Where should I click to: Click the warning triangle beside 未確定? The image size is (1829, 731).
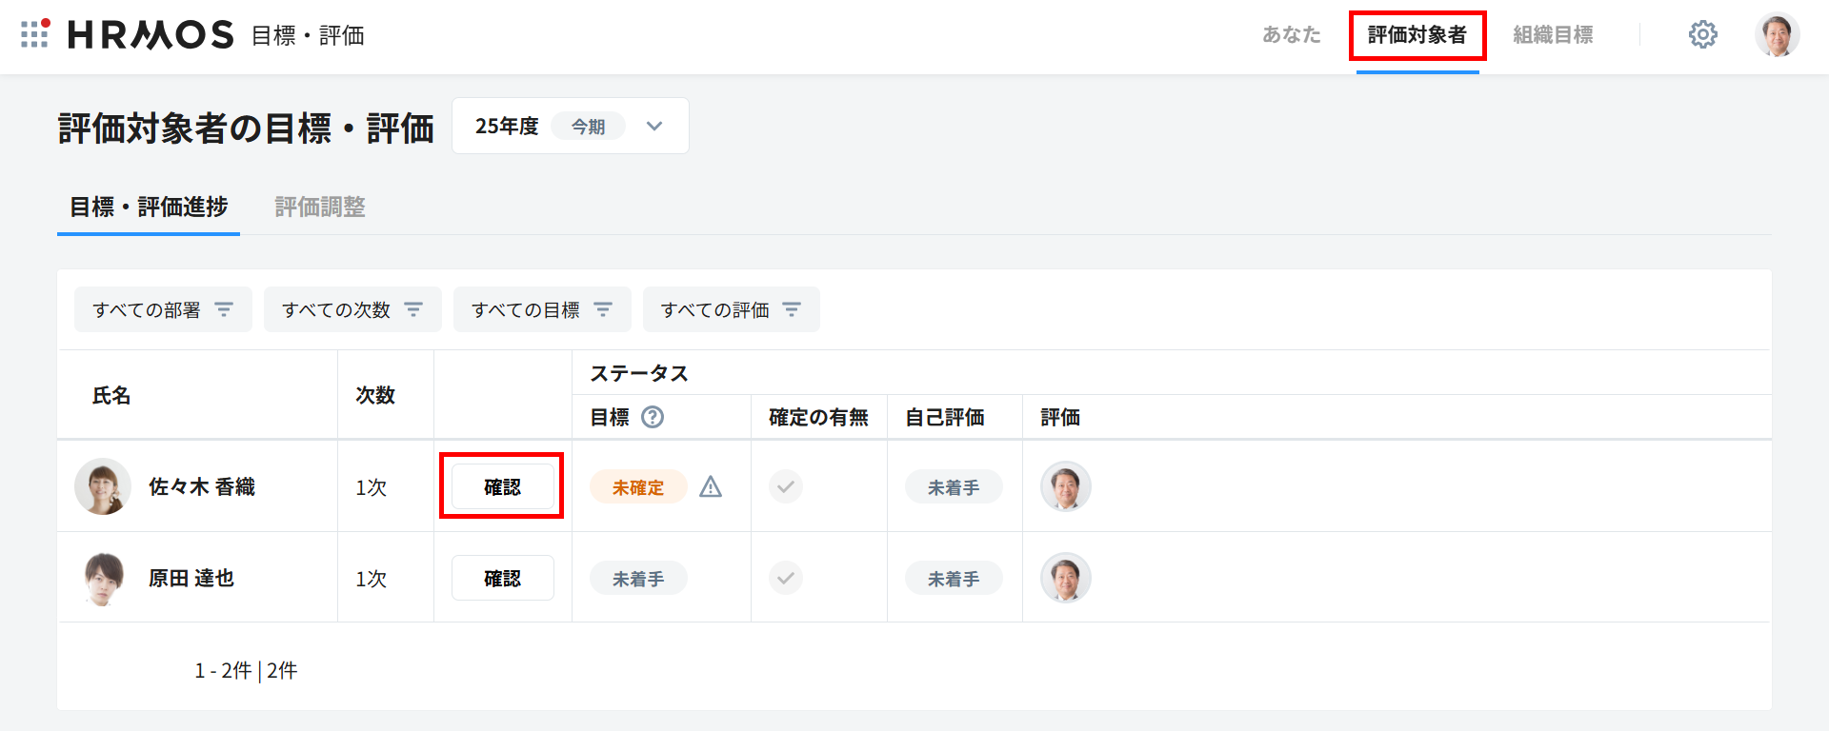pyautogui.click(x=711, y=487)
